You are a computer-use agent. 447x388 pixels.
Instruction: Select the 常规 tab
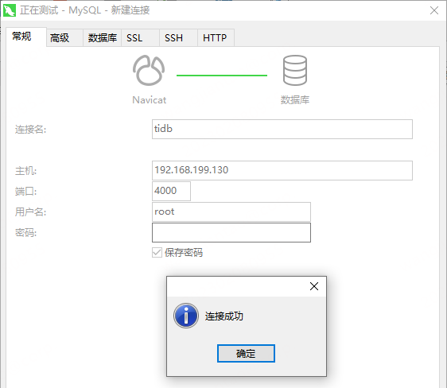(x=26, y=37)
